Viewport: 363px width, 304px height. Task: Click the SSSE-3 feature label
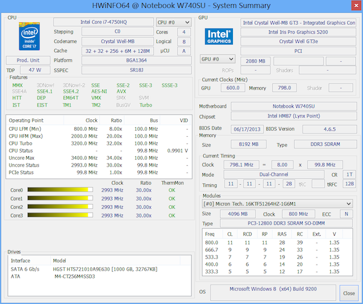(x=169, y=85)
